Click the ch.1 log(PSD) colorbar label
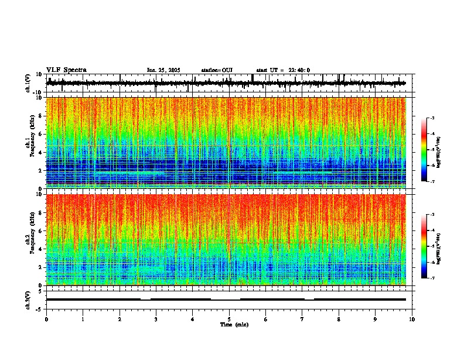This screenshot has height=358, width=464. pos(438,153)
